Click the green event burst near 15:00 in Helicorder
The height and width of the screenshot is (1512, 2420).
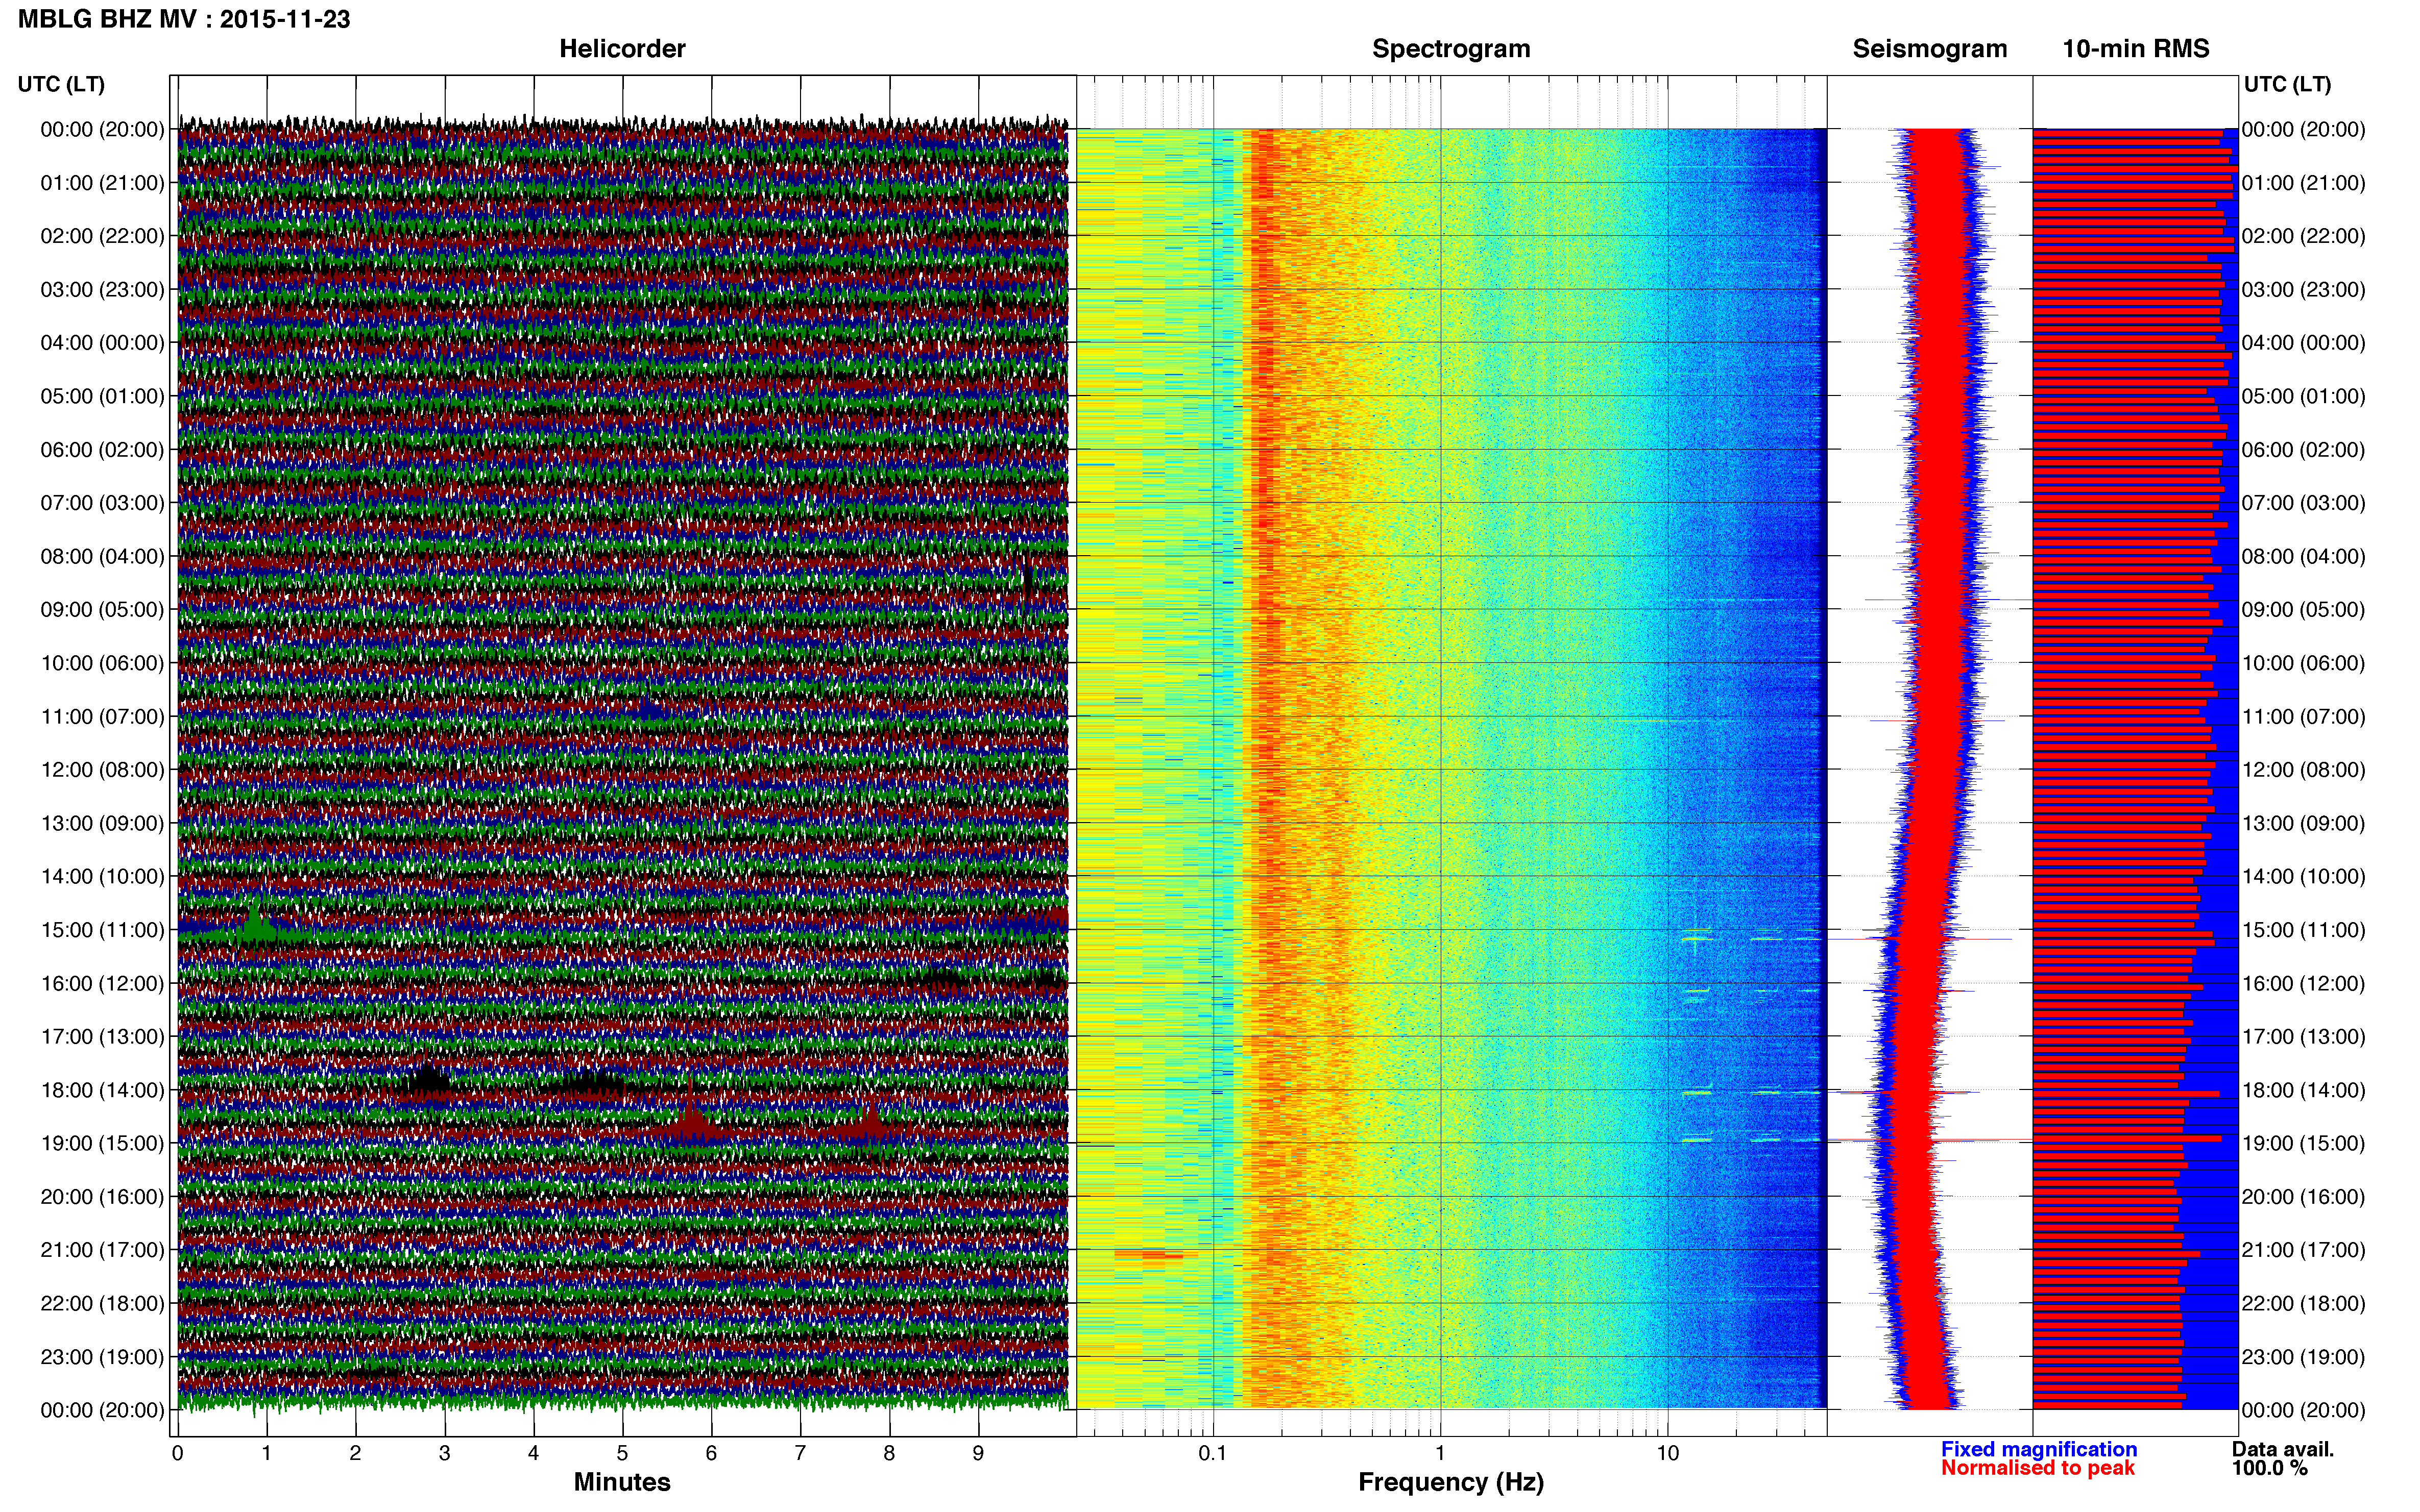(x=259, y=926)
